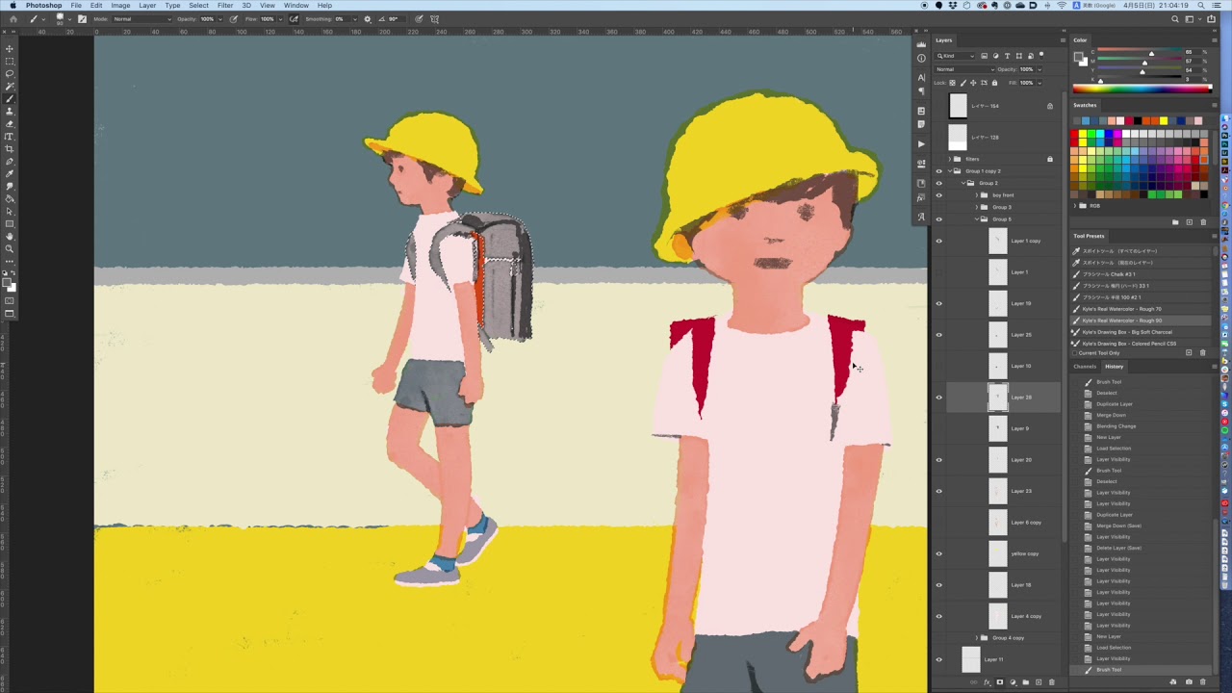Screen dimensions: 1232x693
Task: Select the Paint Bucket tool
Action: tap(10, 199)
